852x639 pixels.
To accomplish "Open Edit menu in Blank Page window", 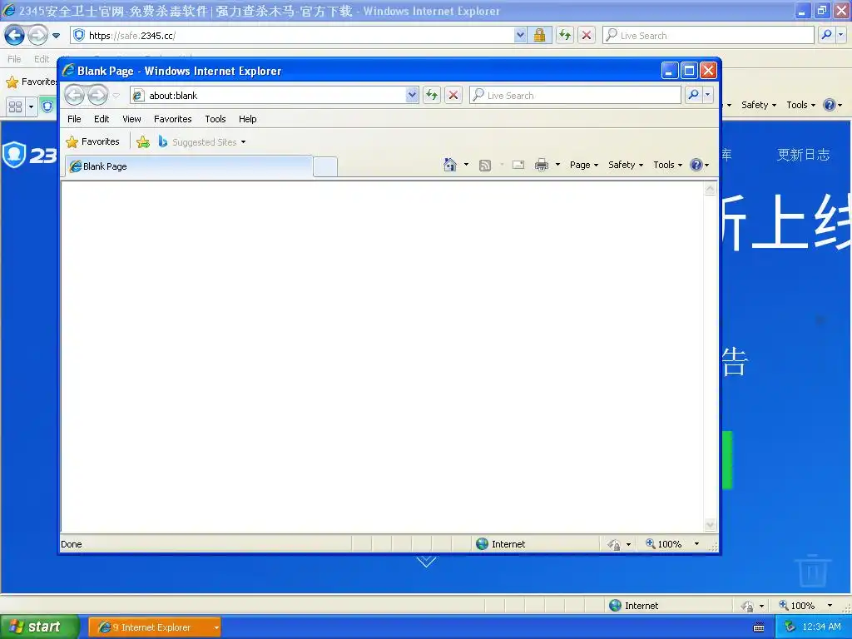I will [102, 119].
